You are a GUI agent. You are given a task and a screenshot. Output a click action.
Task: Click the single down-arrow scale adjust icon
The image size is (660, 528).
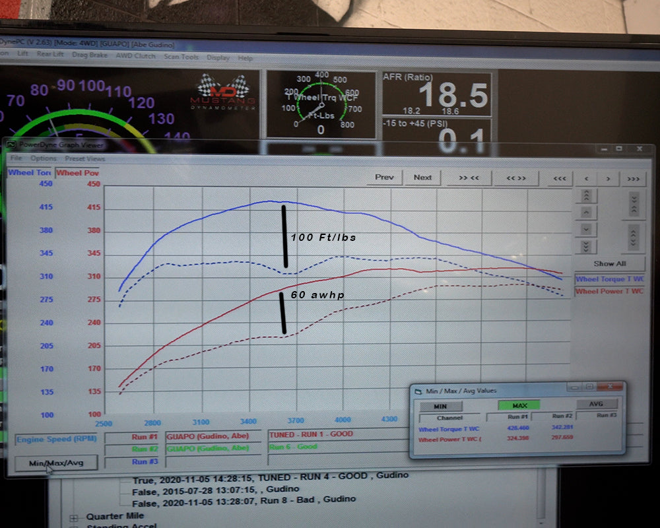[x=586, y=229]
